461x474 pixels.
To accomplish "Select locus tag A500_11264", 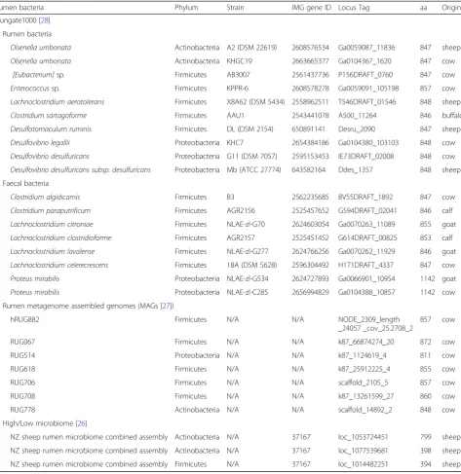I will pos(357,116).
